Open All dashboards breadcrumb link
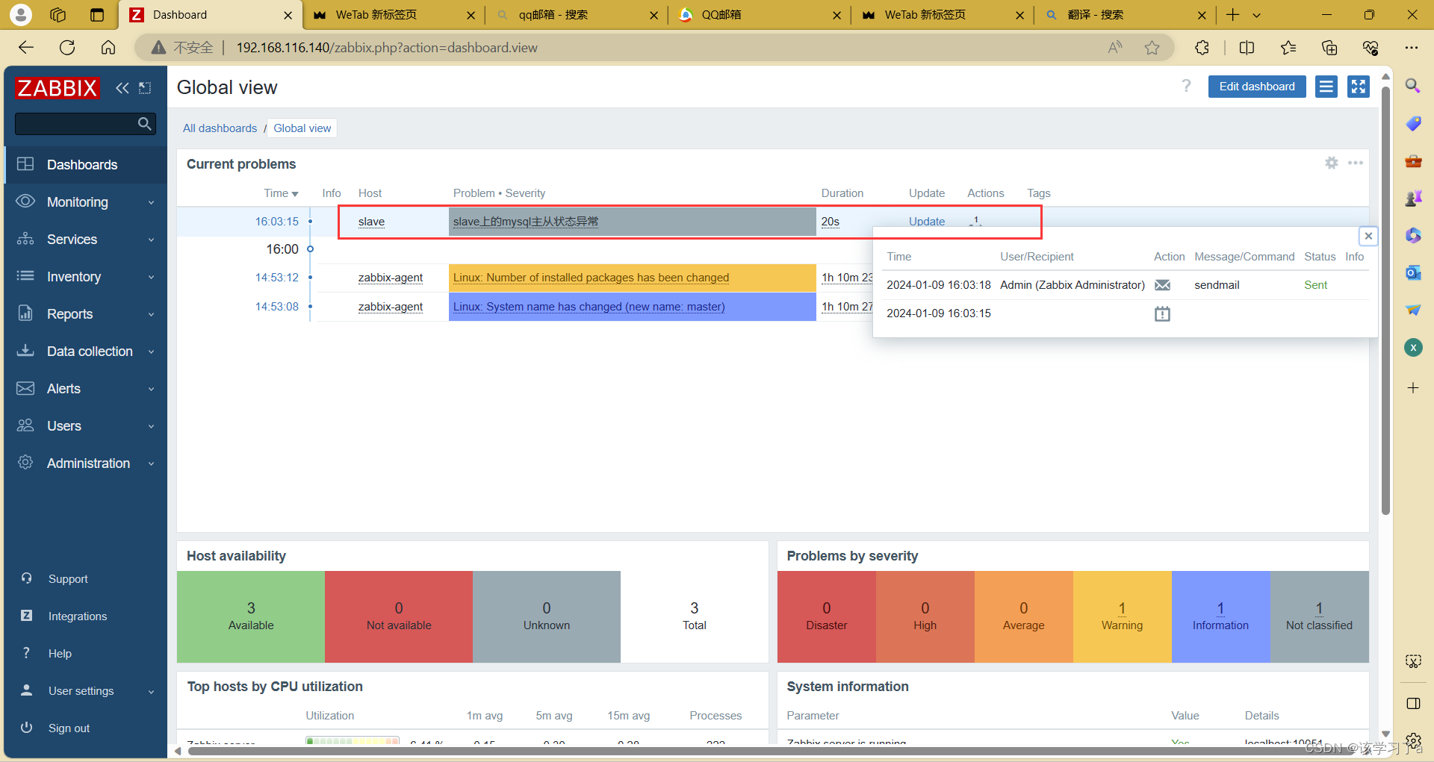The height and width of the screenshot is (762, 1434). click(220, 128)
